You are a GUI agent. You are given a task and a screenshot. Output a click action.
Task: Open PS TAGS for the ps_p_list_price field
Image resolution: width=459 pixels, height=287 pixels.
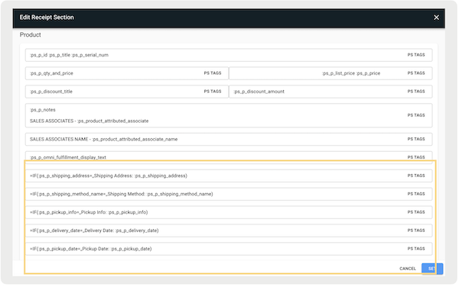(x=416, y=73)
